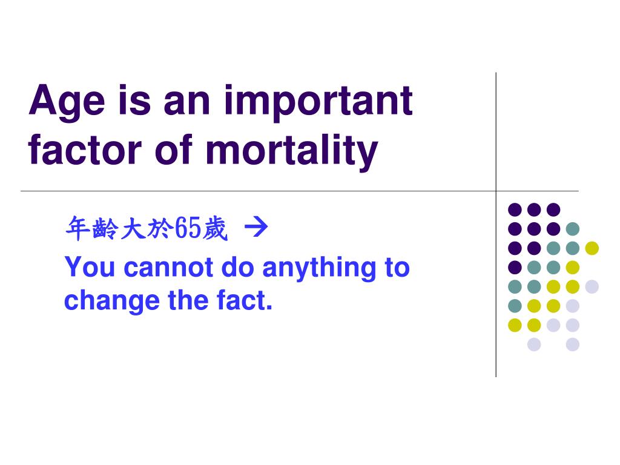Image resolution: width=620 pixels, height=465 pixels.
Task: Click the text 'change the fact.'
Action: coord(168,300)
